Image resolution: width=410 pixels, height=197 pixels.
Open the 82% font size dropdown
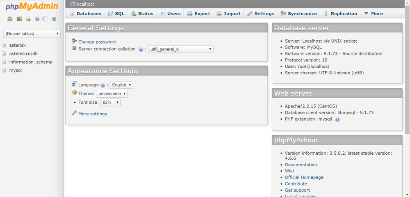click(110, 103)
